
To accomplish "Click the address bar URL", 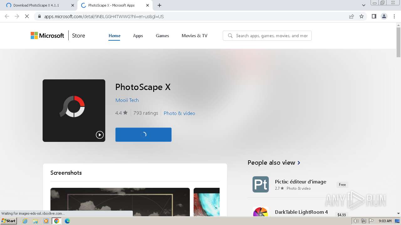I will pyautogui.click(x=104, y=17).
